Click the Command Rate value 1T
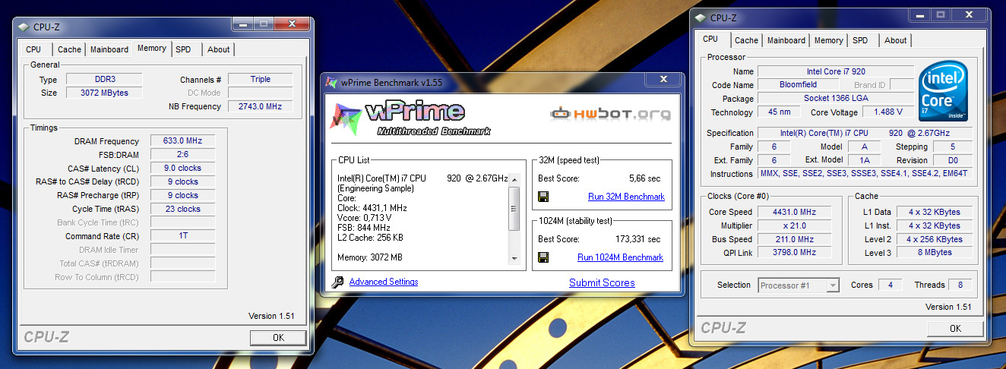The image size is (1006, 369). [x=182, y=236]
